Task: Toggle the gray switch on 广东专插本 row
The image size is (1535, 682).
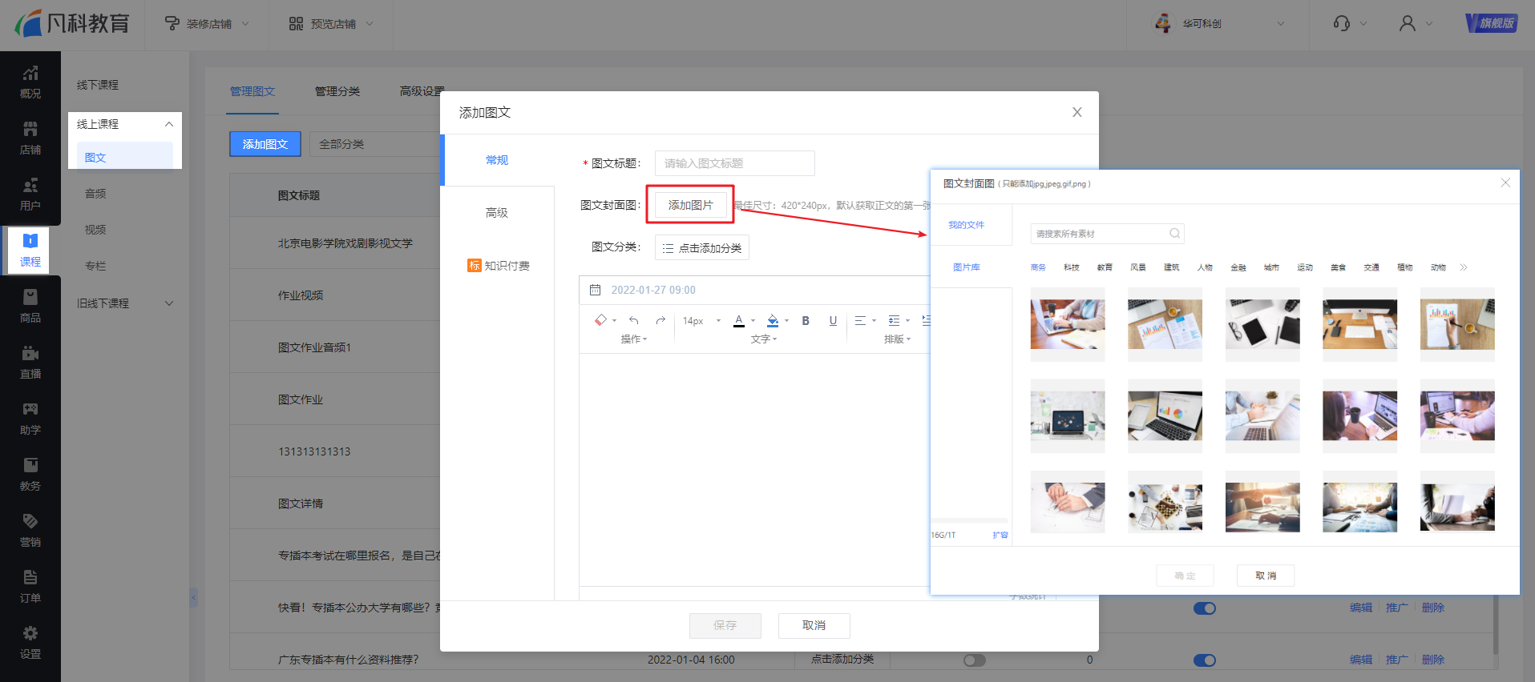Action: 975,660
